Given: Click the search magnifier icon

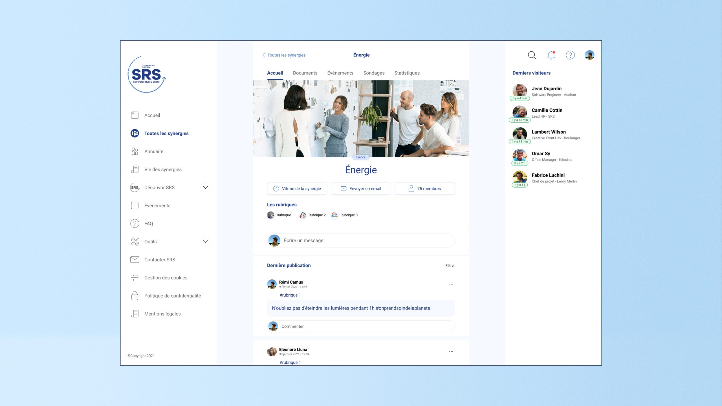Looking at the screenshot, I should 532,55.
